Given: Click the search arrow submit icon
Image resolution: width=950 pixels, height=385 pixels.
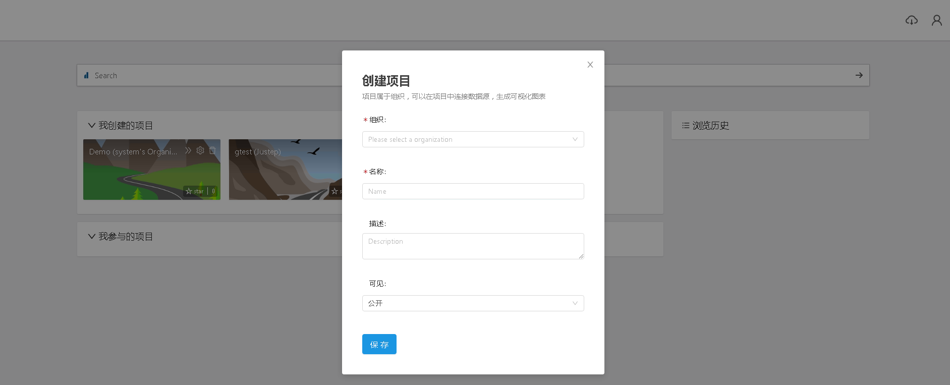Looking at the screenshot, I should [859, 75].
